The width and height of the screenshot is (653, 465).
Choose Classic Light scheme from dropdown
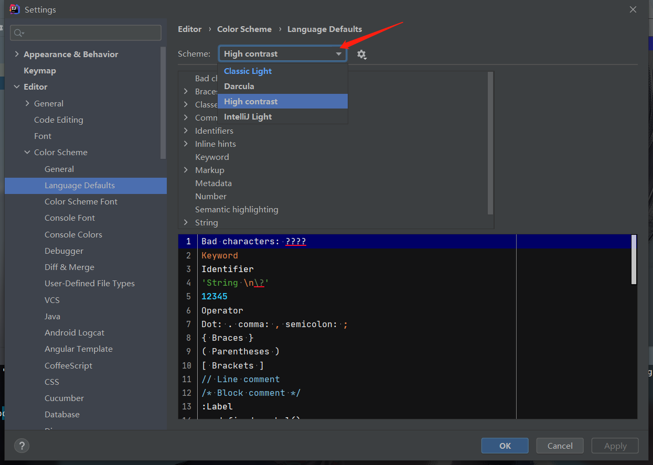point(283,71)
